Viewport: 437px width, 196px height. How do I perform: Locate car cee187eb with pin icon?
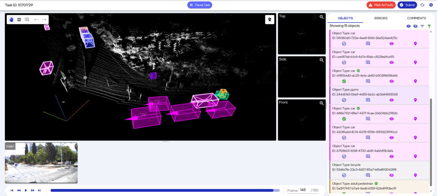pos(415,63)
